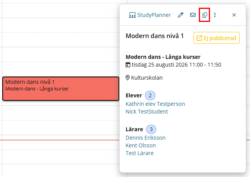The height and width of the screenshot is (177, 250).
Task: Click the Lärare count badge showing 3
Action: tap(151, 129)
